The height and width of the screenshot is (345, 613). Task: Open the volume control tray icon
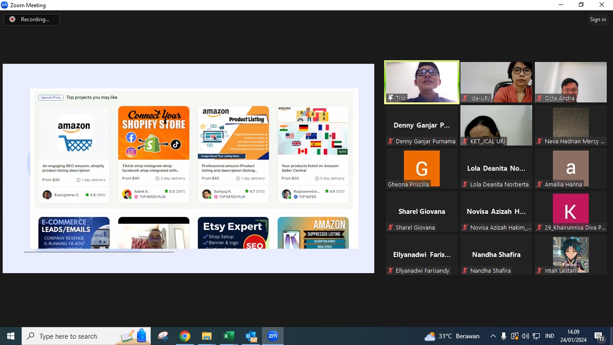[525, 336]
